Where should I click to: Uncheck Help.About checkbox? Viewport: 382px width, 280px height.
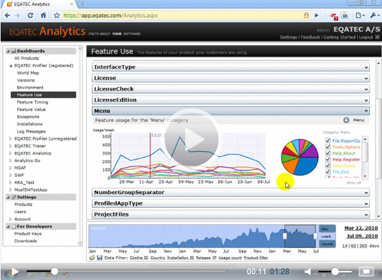tap(328, 153)
